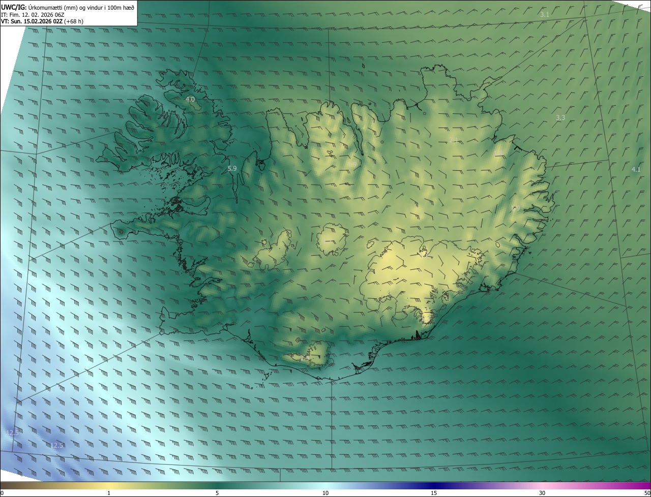Click the 'UWC/IG: Úrkomumætti (mm)' title line
Screen dimensions: 651x497
[x=68, y=7]
